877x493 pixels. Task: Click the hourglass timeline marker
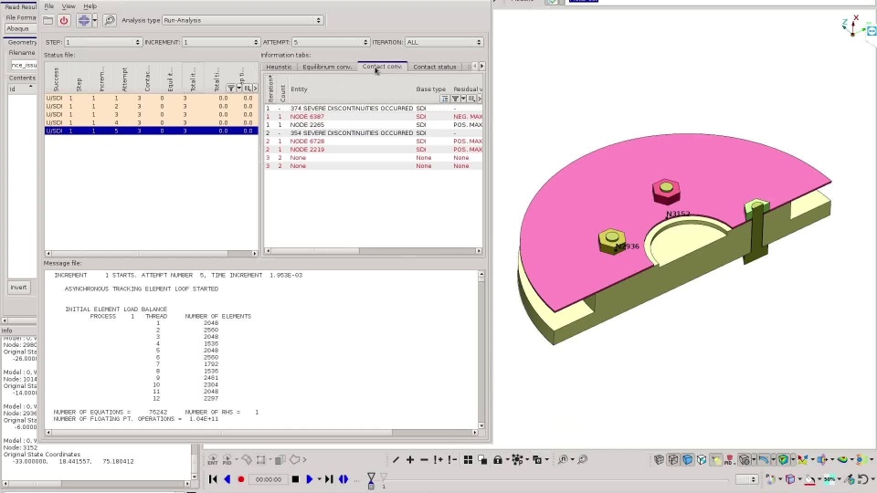pyautogui.click(x=371, y=479)
